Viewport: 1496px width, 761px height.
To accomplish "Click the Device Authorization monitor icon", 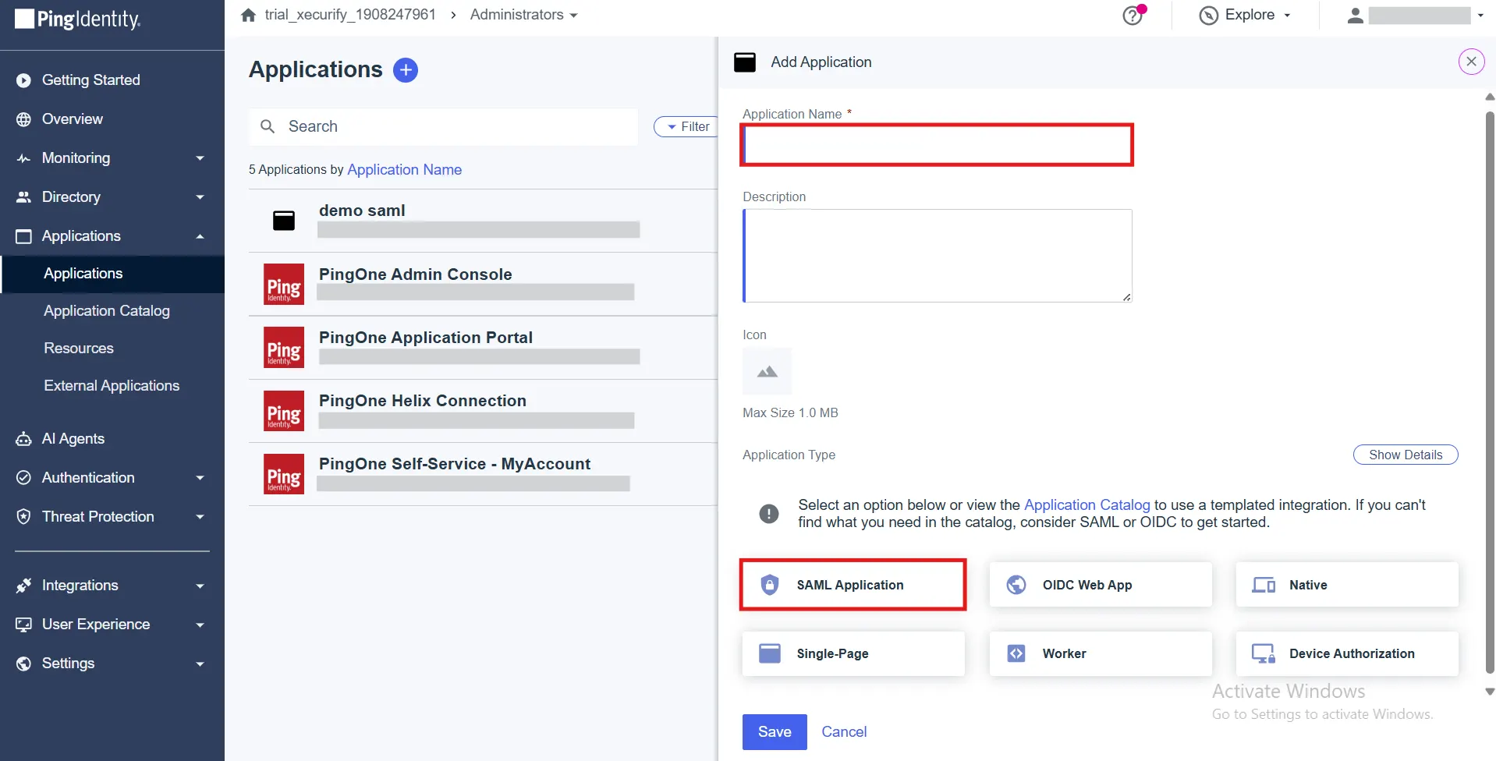I will tap(1264, 653).
